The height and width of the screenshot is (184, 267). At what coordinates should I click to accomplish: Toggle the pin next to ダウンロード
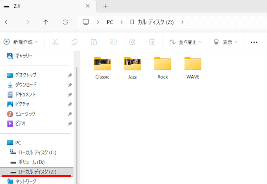point(70,85)
